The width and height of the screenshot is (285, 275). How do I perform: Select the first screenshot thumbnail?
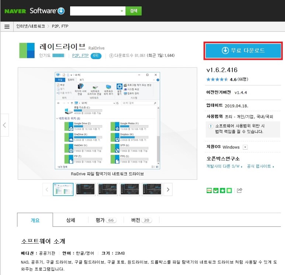[x=63, y=189]
